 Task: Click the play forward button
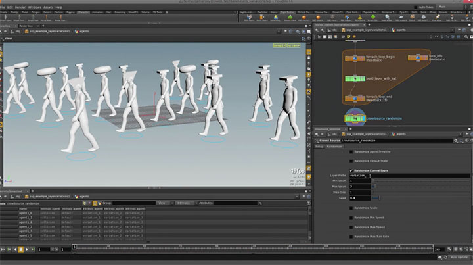[x=27, y=249]
